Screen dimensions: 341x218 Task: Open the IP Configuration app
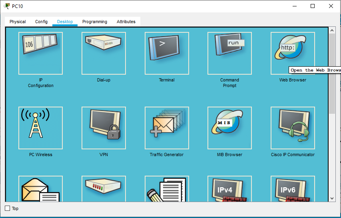coord(40,53)
